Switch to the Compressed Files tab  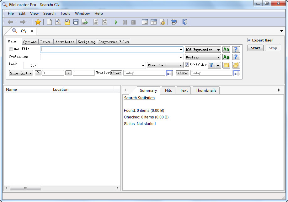coord(114,42)
